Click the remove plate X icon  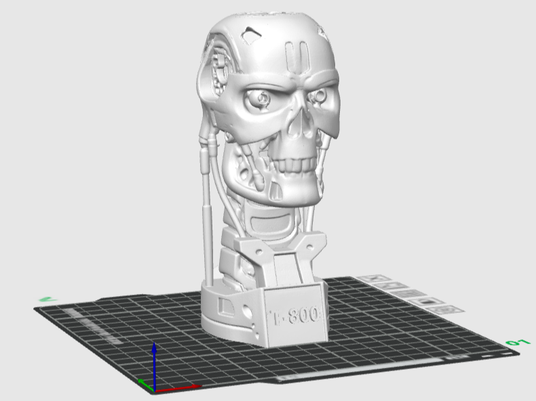tap(373, 278)
